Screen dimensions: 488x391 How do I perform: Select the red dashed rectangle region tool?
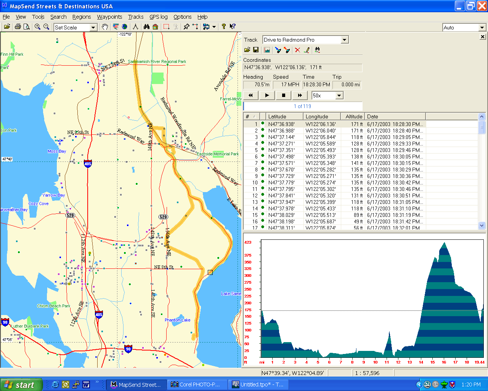click(166, 27)
